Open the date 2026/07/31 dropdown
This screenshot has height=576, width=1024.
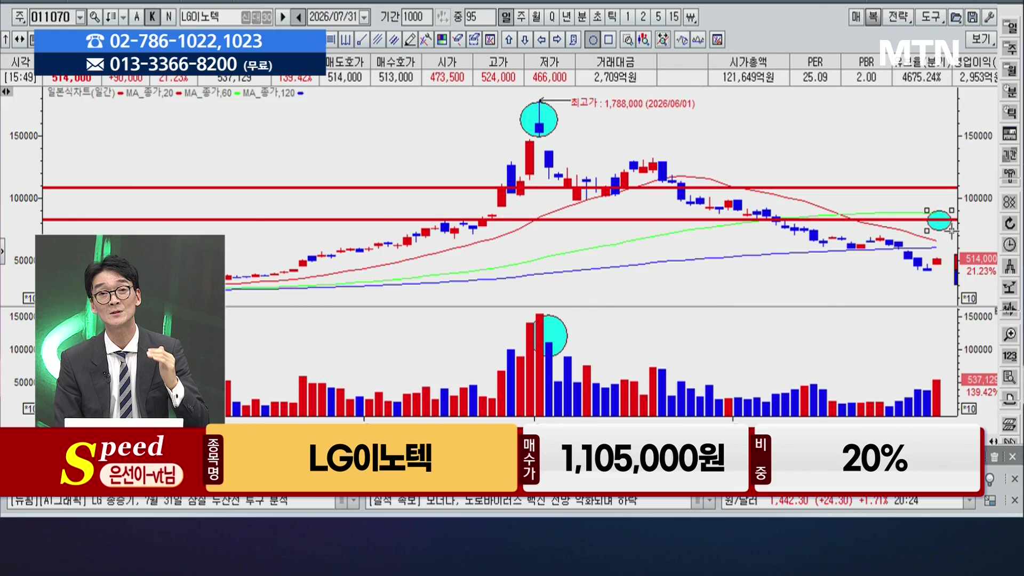click(364, 18)
